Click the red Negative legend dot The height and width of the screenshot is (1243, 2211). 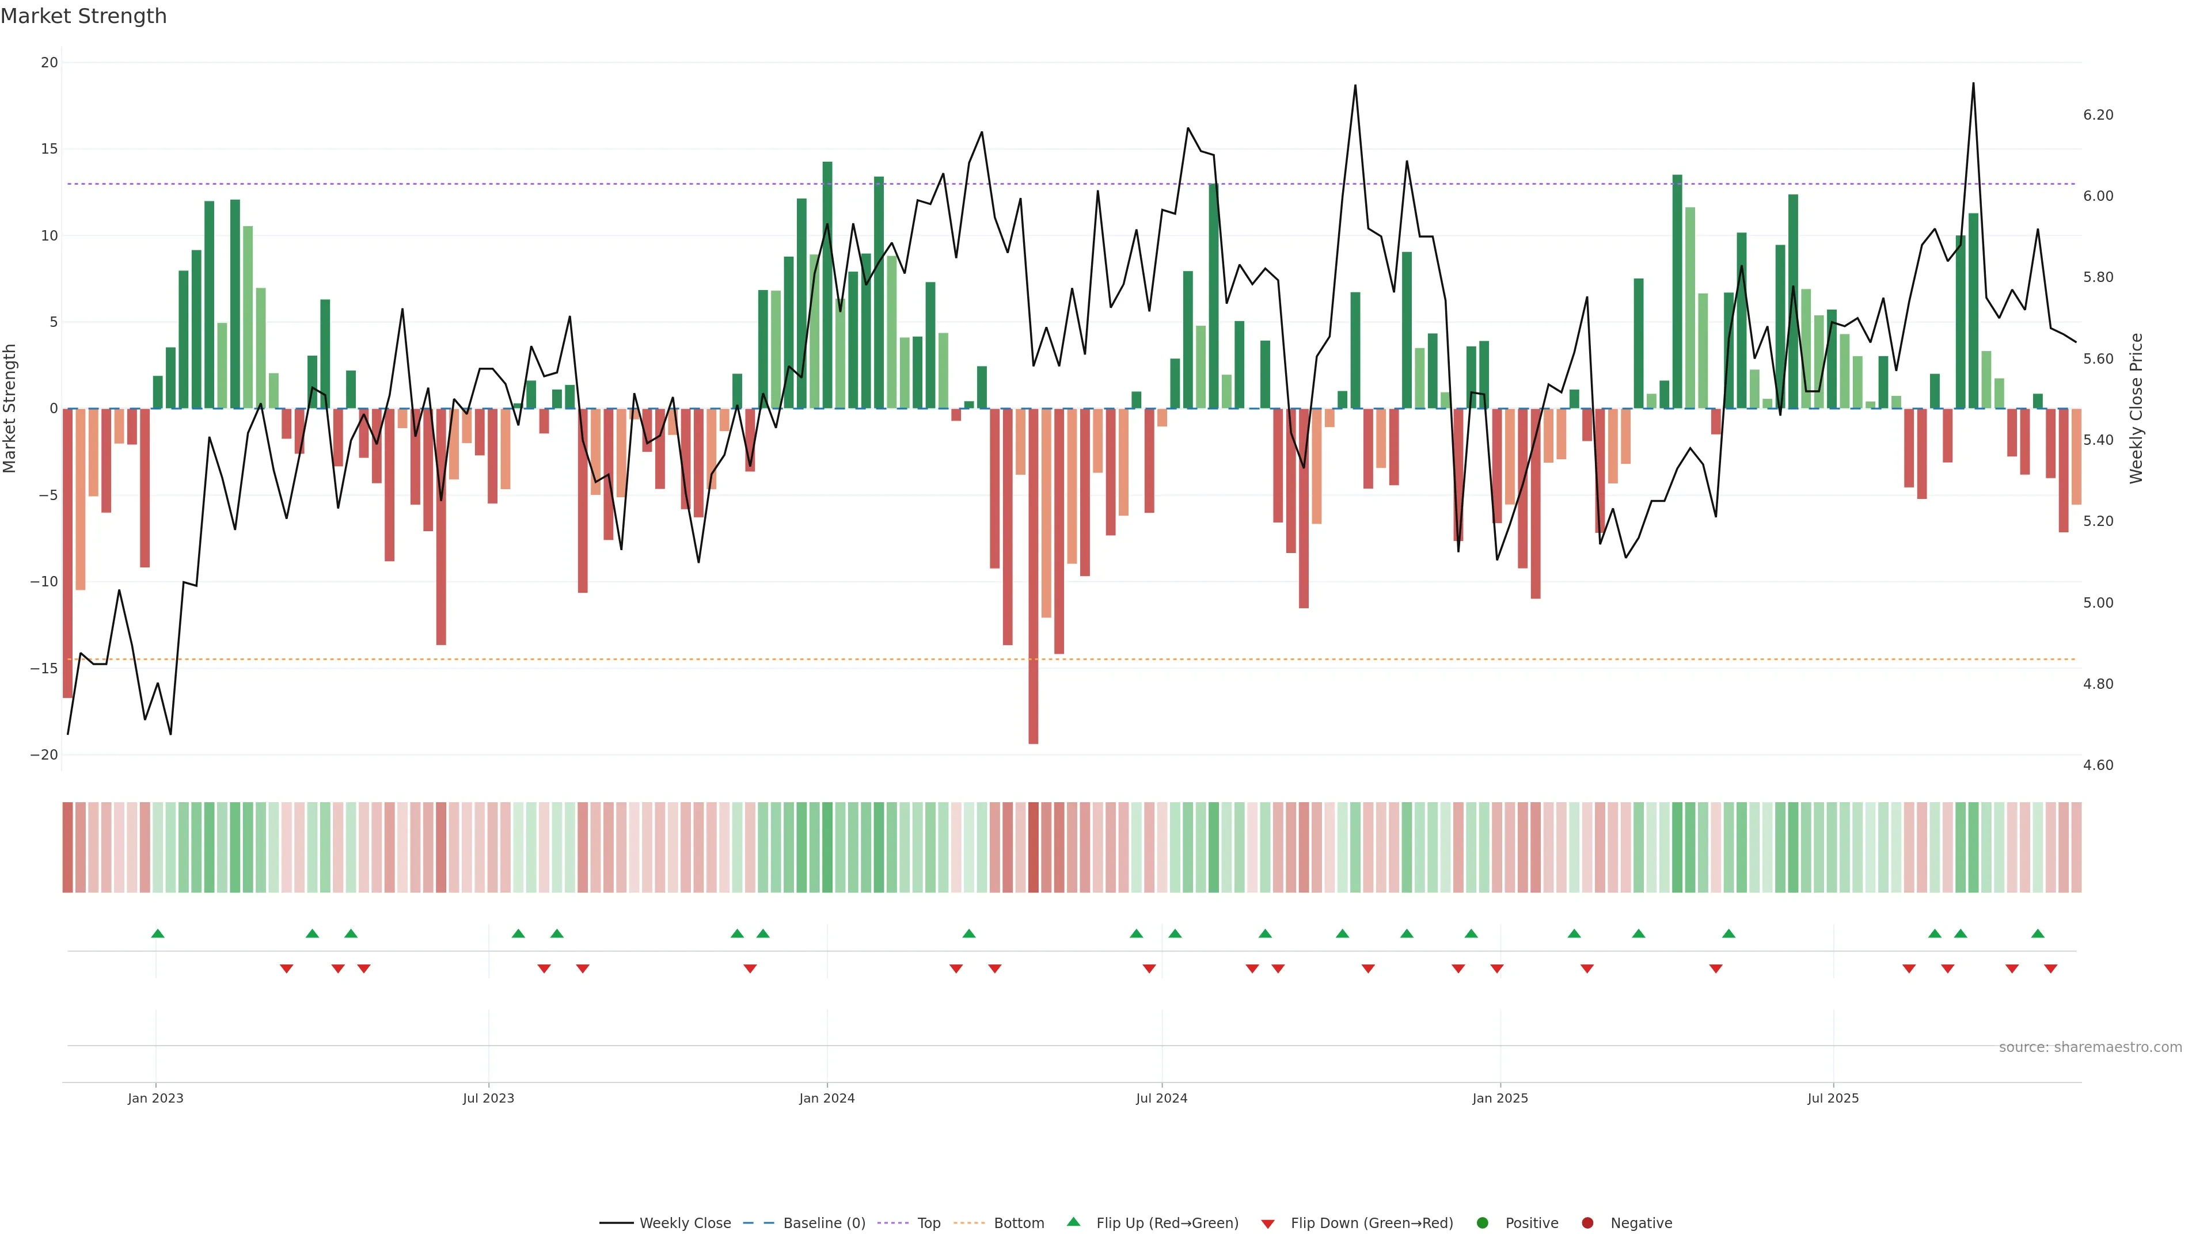1587,1222
